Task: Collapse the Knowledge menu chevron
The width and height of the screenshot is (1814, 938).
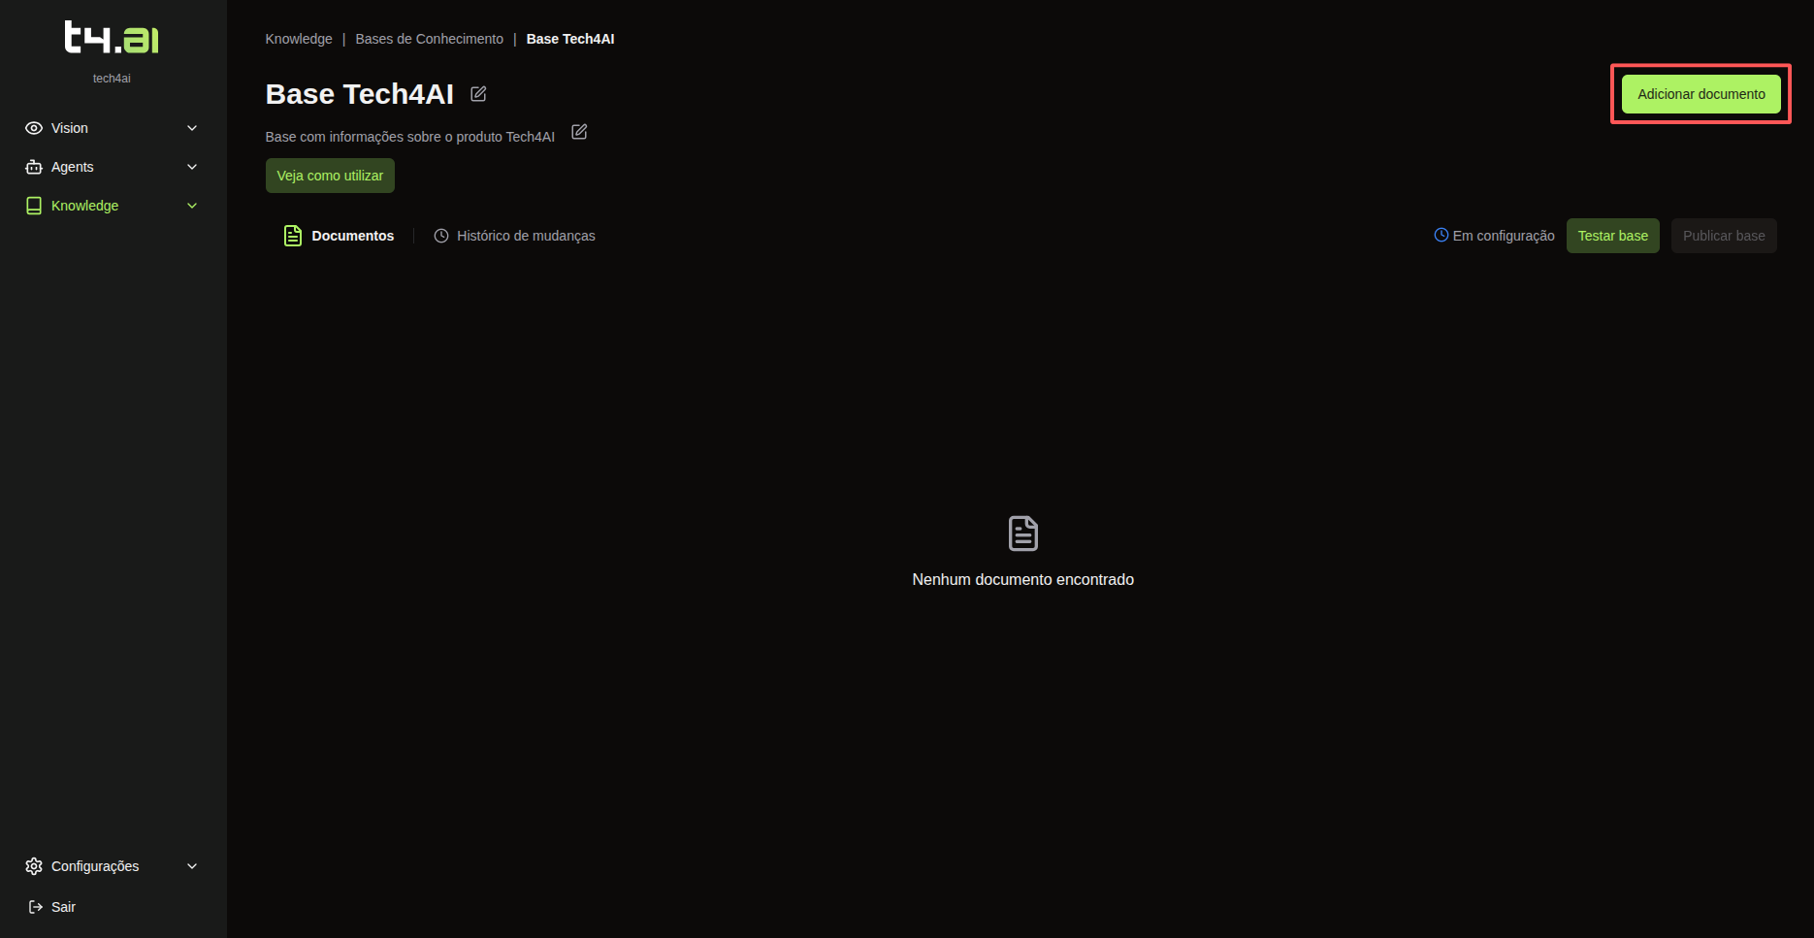Action: (192, 206)
